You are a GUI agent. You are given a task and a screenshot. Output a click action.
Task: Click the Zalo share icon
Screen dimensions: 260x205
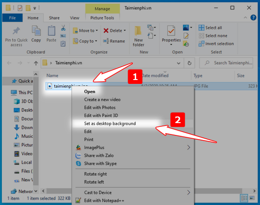pyautogui.click(x=78, y=155)
